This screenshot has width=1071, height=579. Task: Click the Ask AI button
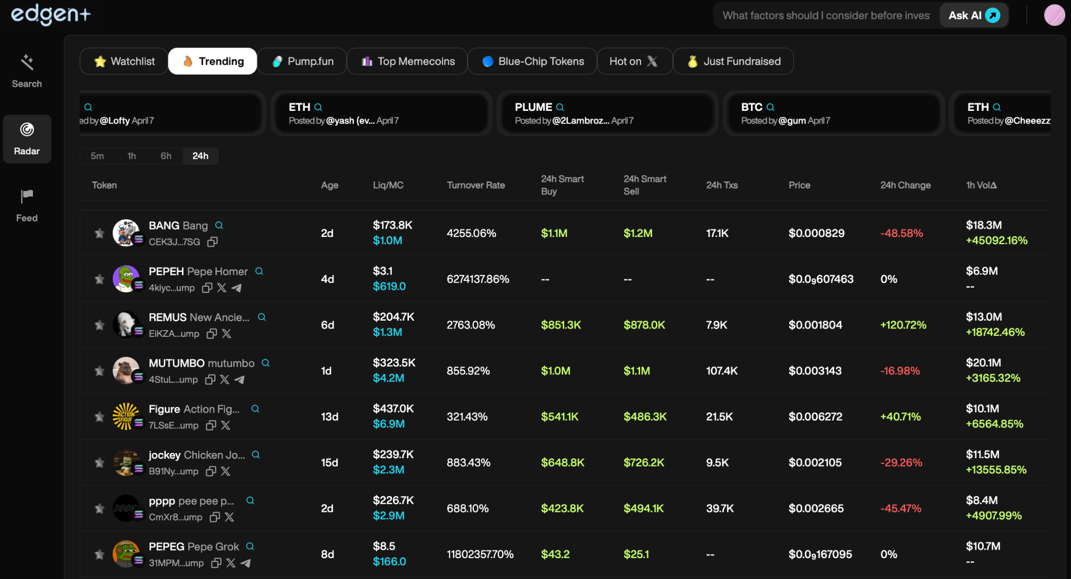click(973, 15)
